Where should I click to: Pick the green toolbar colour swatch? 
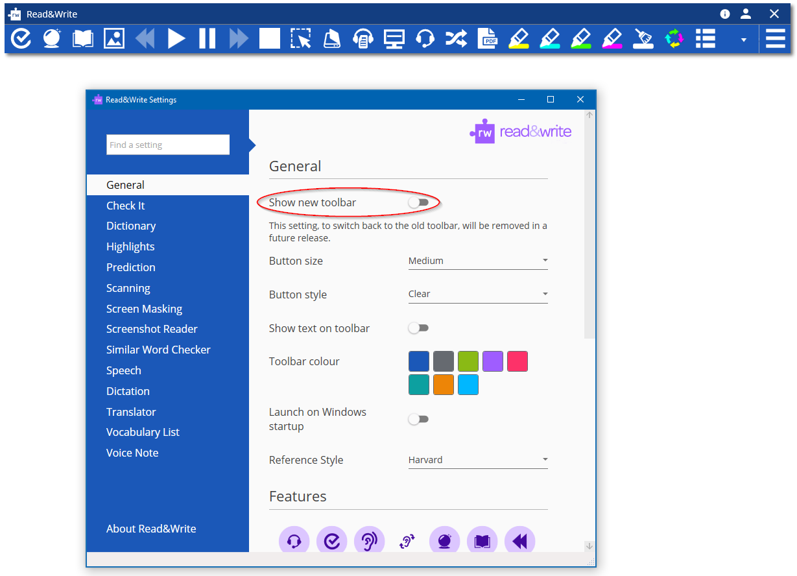[x=468, y=361]
